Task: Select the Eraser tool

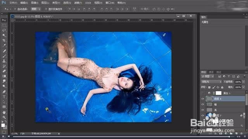Action: pyautogui.click(x=4, y=71)
